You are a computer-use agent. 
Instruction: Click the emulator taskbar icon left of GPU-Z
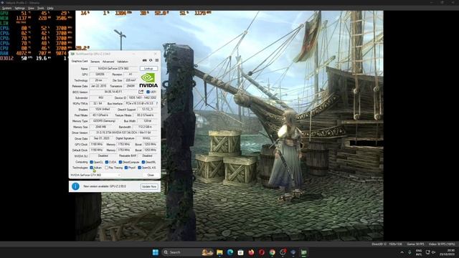point(293,252)
